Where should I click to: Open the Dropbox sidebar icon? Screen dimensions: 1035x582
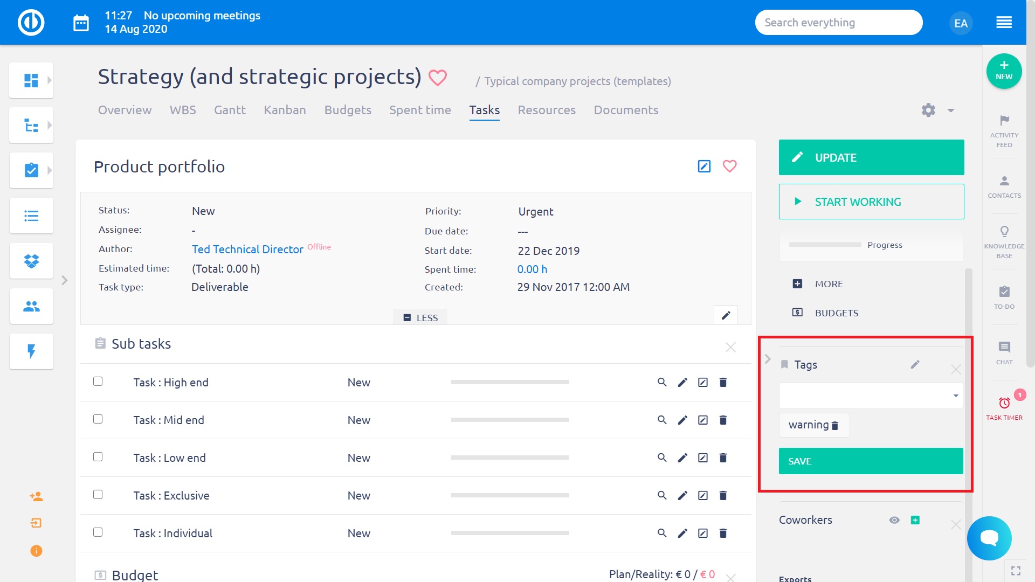[31, 261]
